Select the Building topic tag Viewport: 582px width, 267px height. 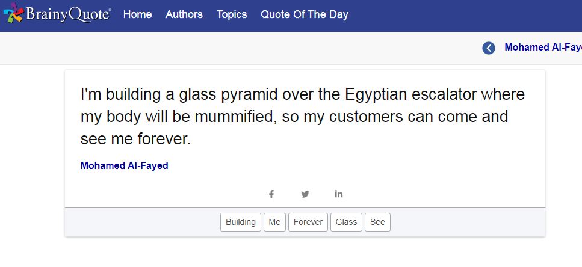pyautogui.click(x=241, y=222)
